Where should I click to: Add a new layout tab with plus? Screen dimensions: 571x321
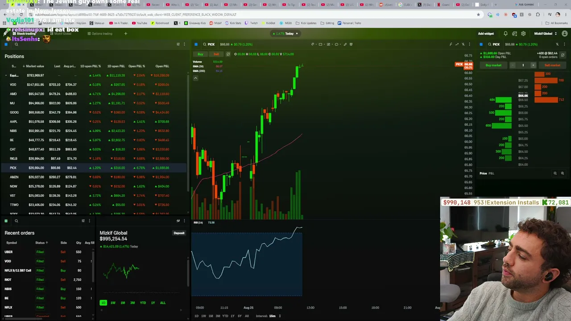tap(125, 33)
